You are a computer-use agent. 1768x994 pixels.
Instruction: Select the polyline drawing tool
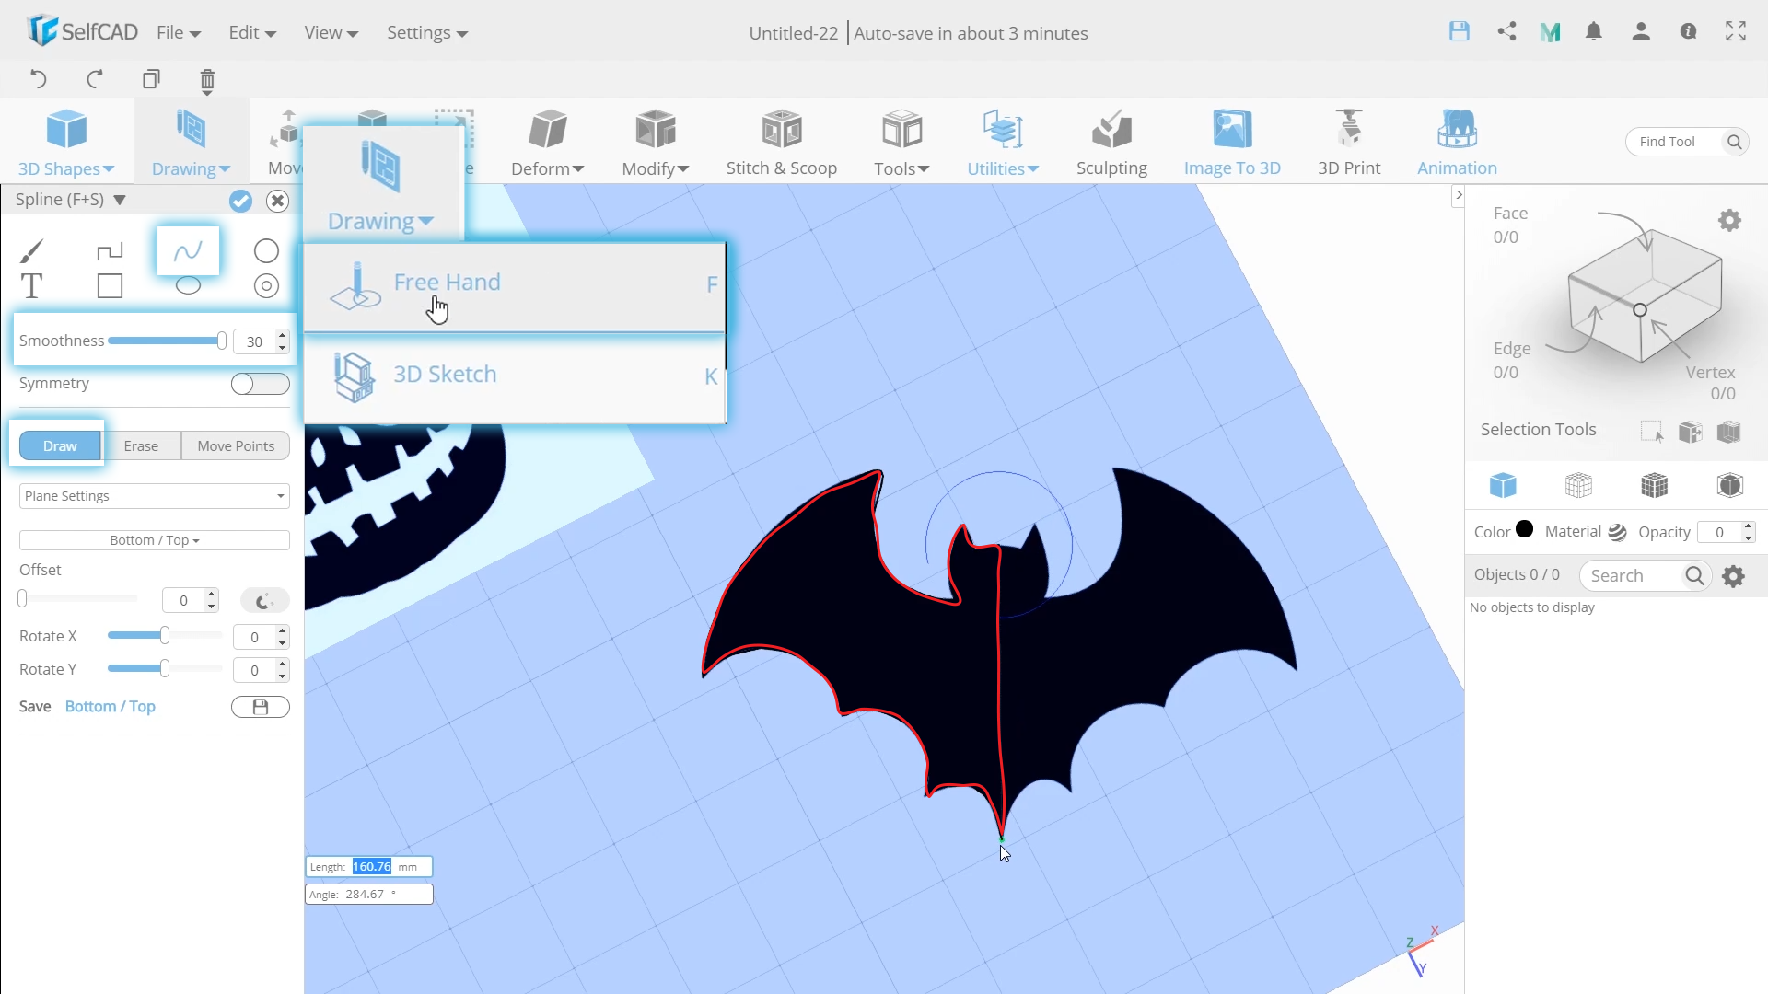[110, 250]
